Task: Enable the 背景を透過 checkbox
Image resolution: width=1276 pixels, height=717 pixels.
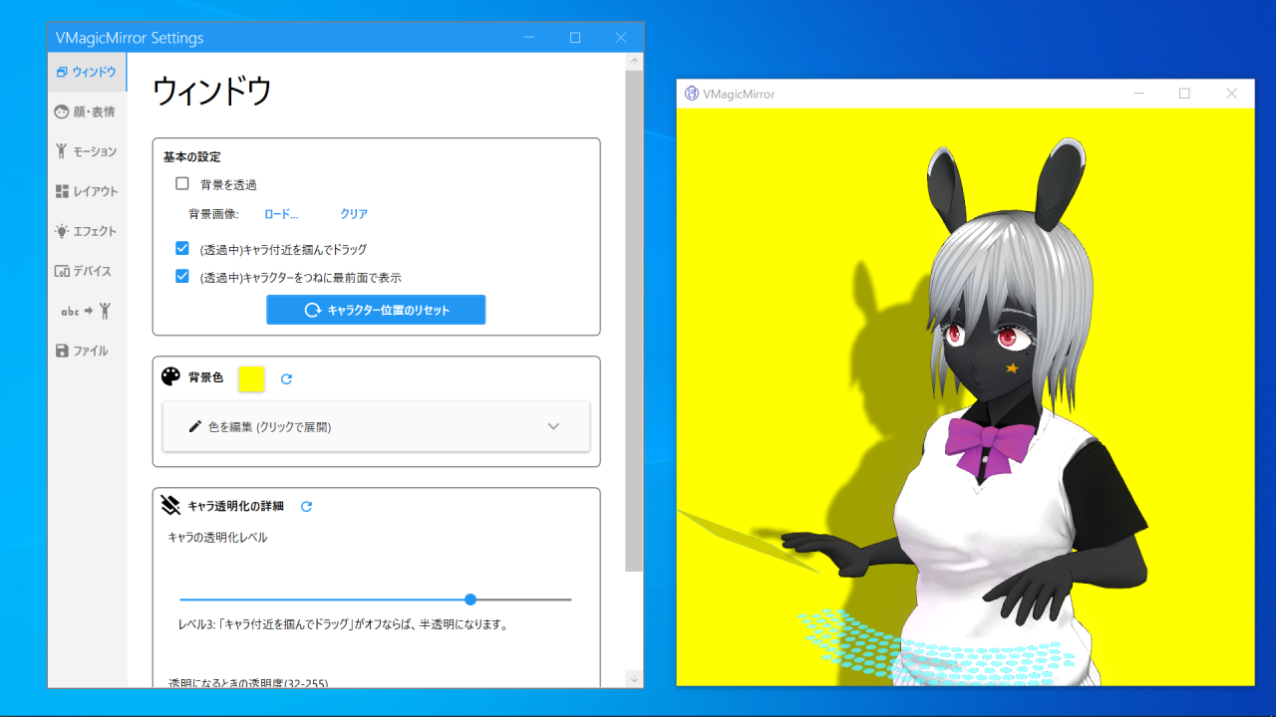Action: pyautogui.click(x=182, y=183)
